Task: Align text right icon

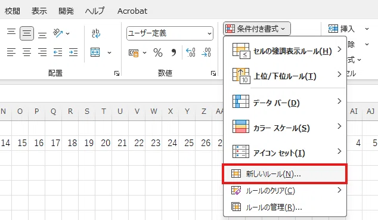Action: 42,52
